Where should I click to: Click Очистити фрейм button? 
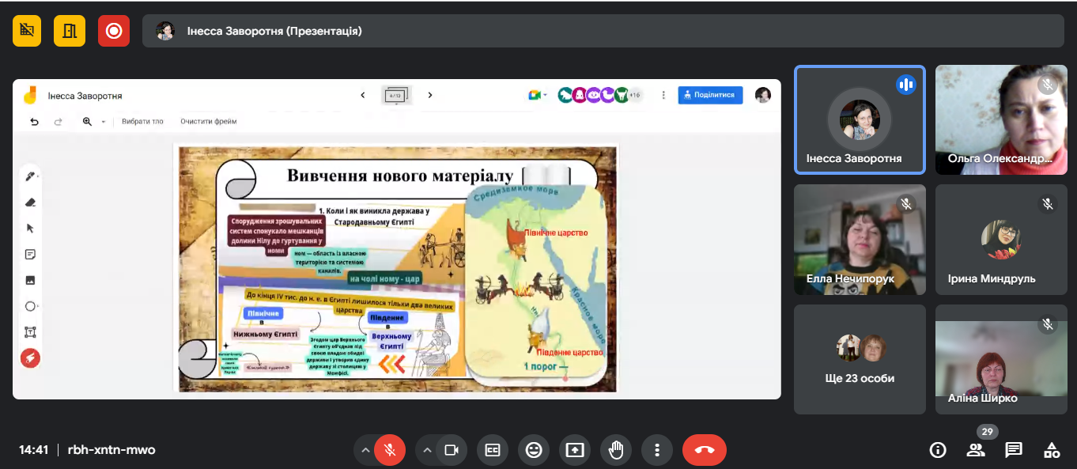pyautogui.click(x=208, y=122)
